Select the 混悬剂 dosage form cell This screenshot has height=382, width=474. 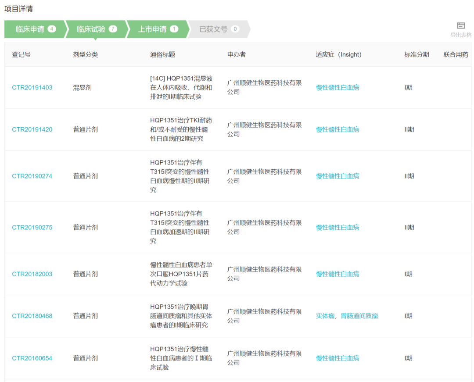pos(82,88)
